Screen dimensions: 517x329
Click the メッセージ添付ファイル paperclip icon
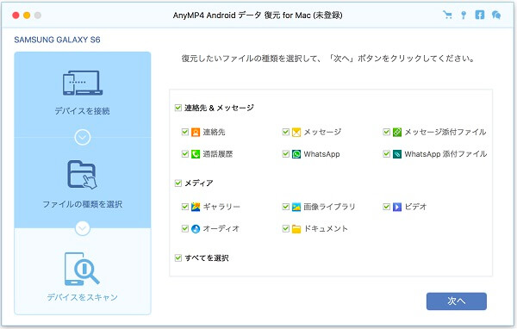(x=397, y=132)
